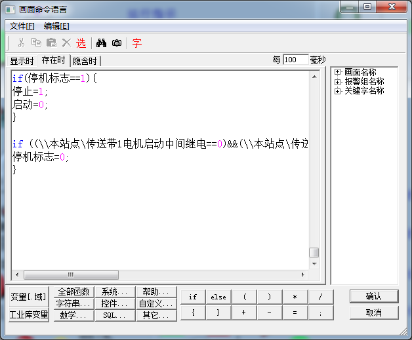This screenshot has width=412, height=340.
Task: Click the Cut scissors icon
Action: tap(21, 43)
